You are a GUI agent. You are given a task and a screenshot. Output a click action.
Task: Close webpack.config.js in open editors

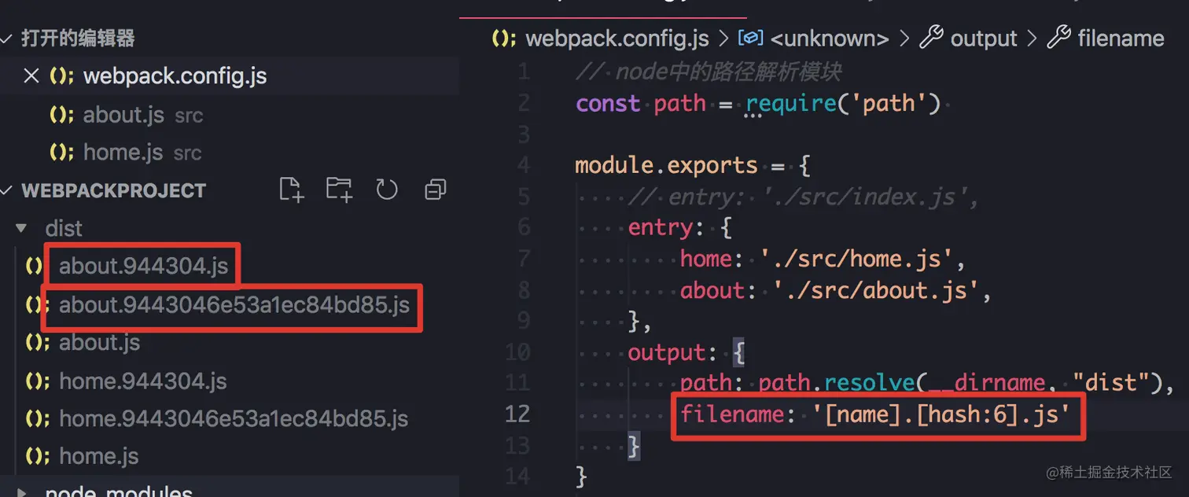point(31,76)
